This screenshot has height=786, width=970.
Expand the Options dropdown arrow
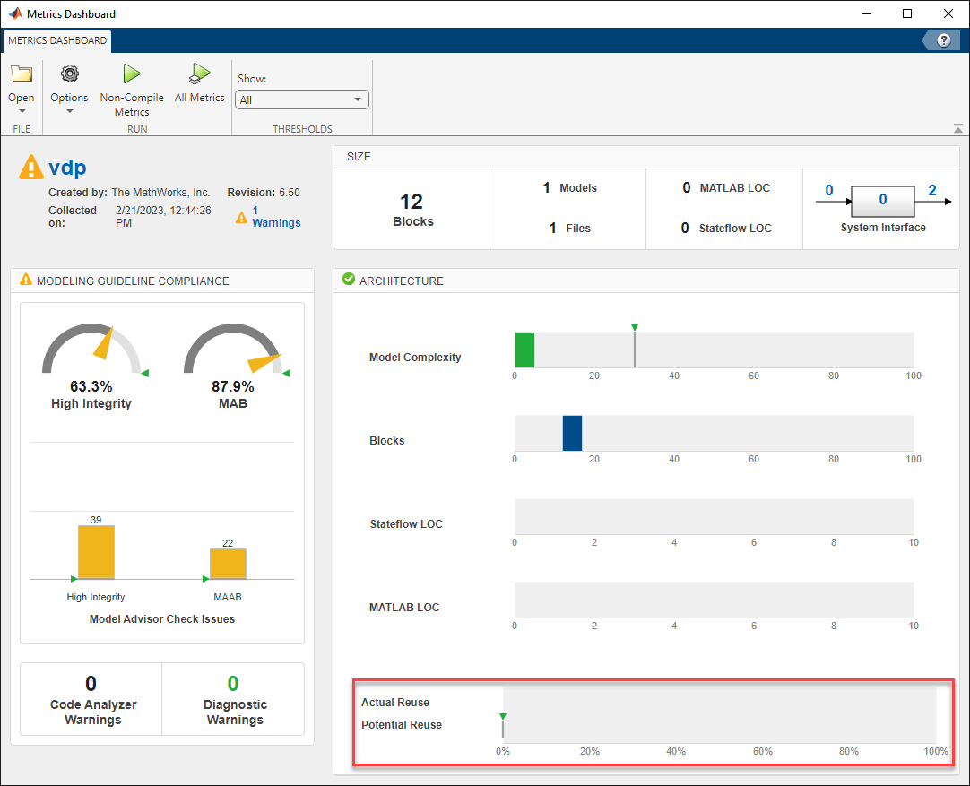[x=69, y=110]
